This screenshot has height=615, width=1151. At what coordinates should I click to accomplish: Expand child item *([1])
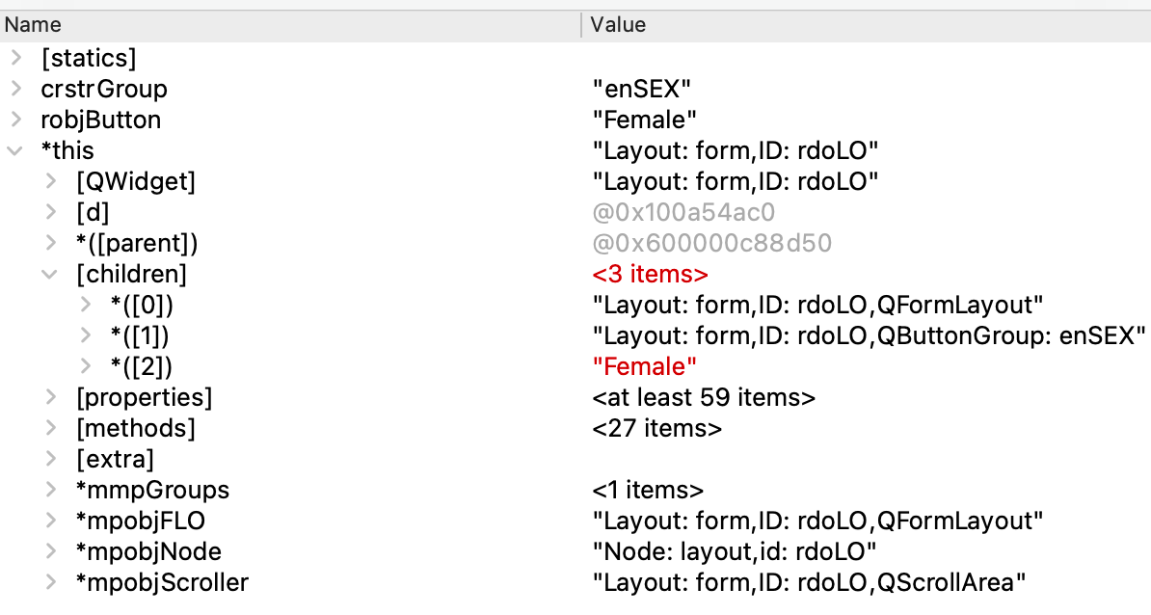[x=86, y=335]
